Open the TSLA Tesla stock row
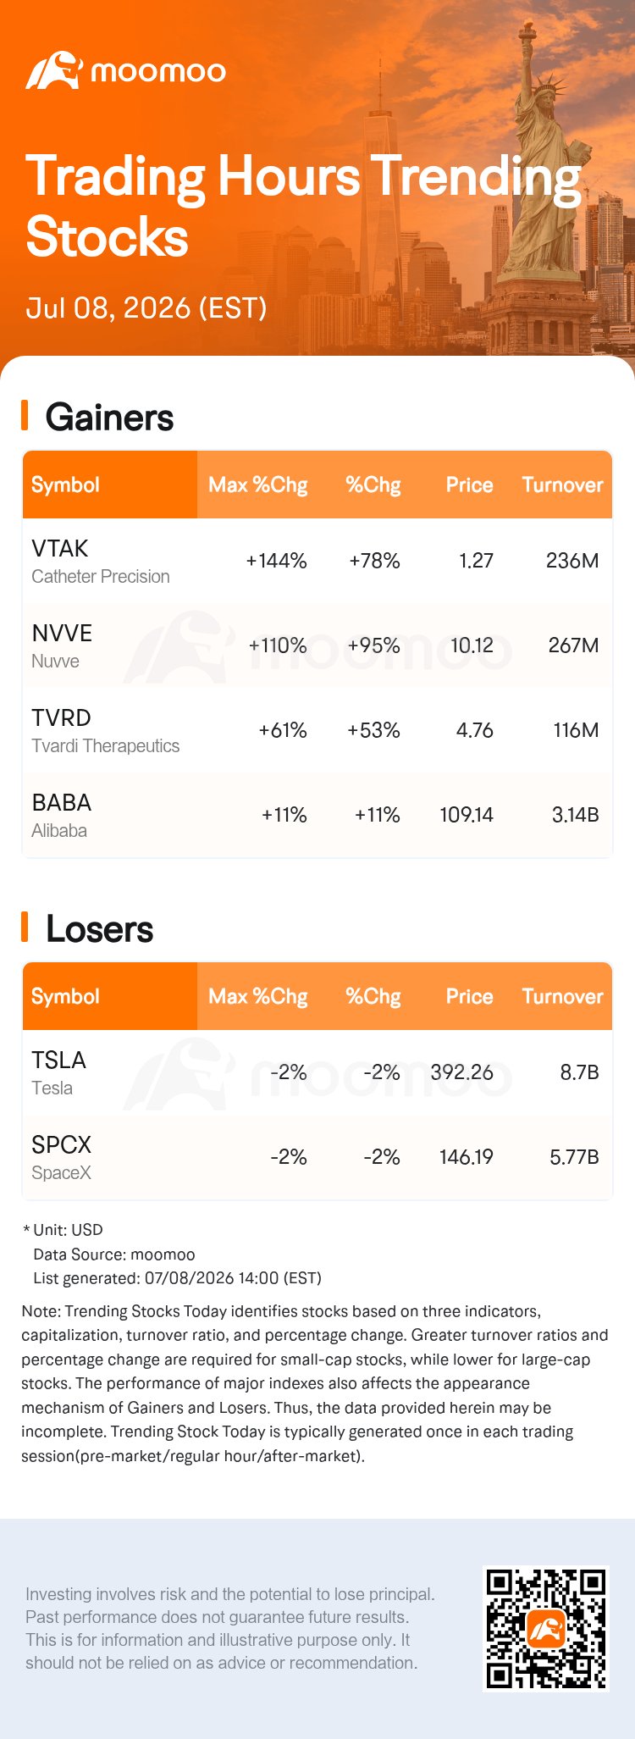Image resolution: width=635 pixels, height=1739 pixels. [317, 1072]
